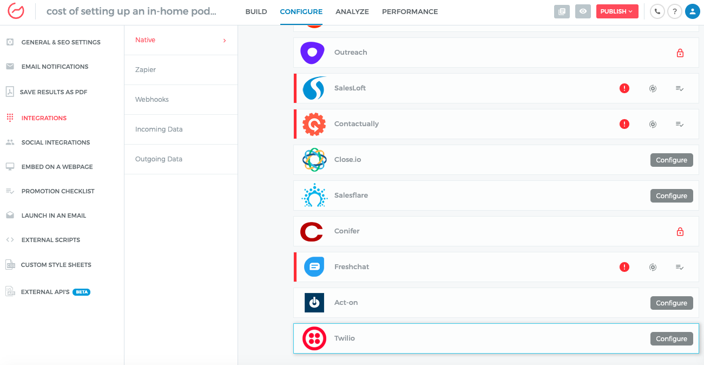The height and width of the screenshot is (365, 704).
Task: Switch to the CONFIGURE tab
Action: 301,11
